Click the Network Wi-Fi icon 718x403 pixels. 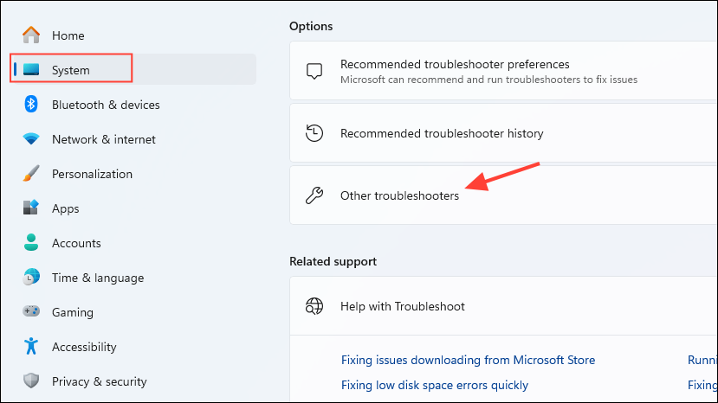coord(31,139)
